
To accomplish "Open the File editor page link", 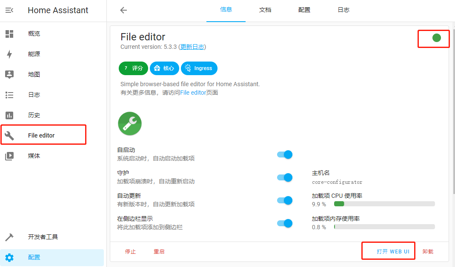I will (193, 93).
